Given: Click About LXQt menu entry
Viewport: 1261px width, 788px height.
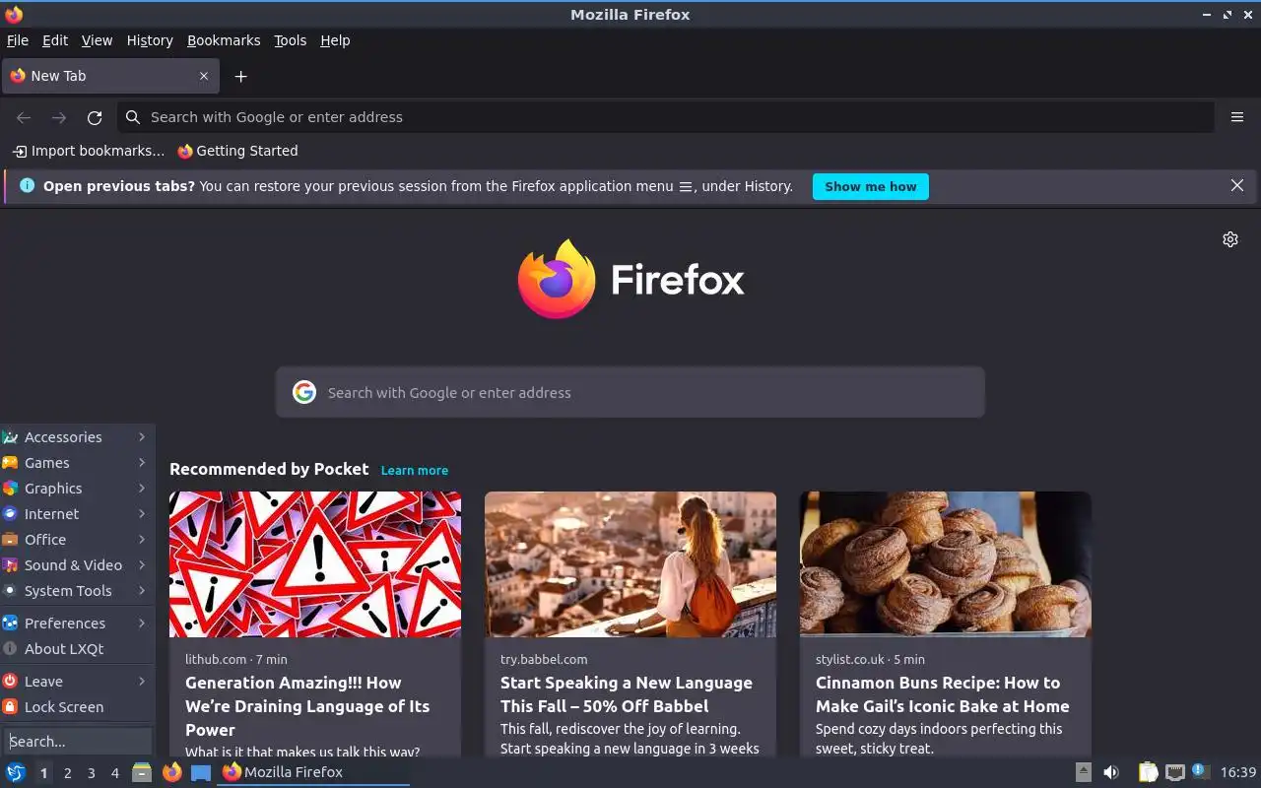Looking at the screenshot, I should coord(77,649).
